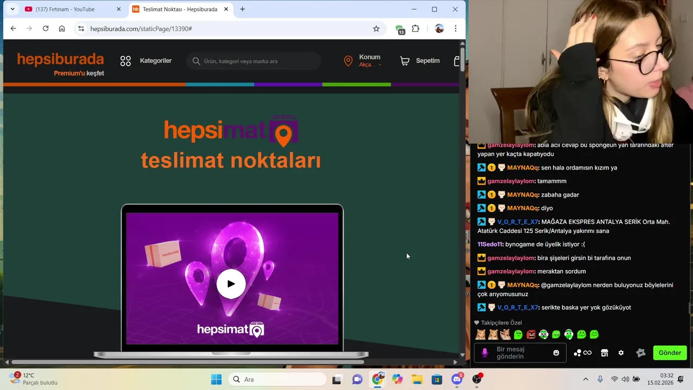Open a new Chrome tab
This screenshot has height=390, width=693.
click(243, 9)
